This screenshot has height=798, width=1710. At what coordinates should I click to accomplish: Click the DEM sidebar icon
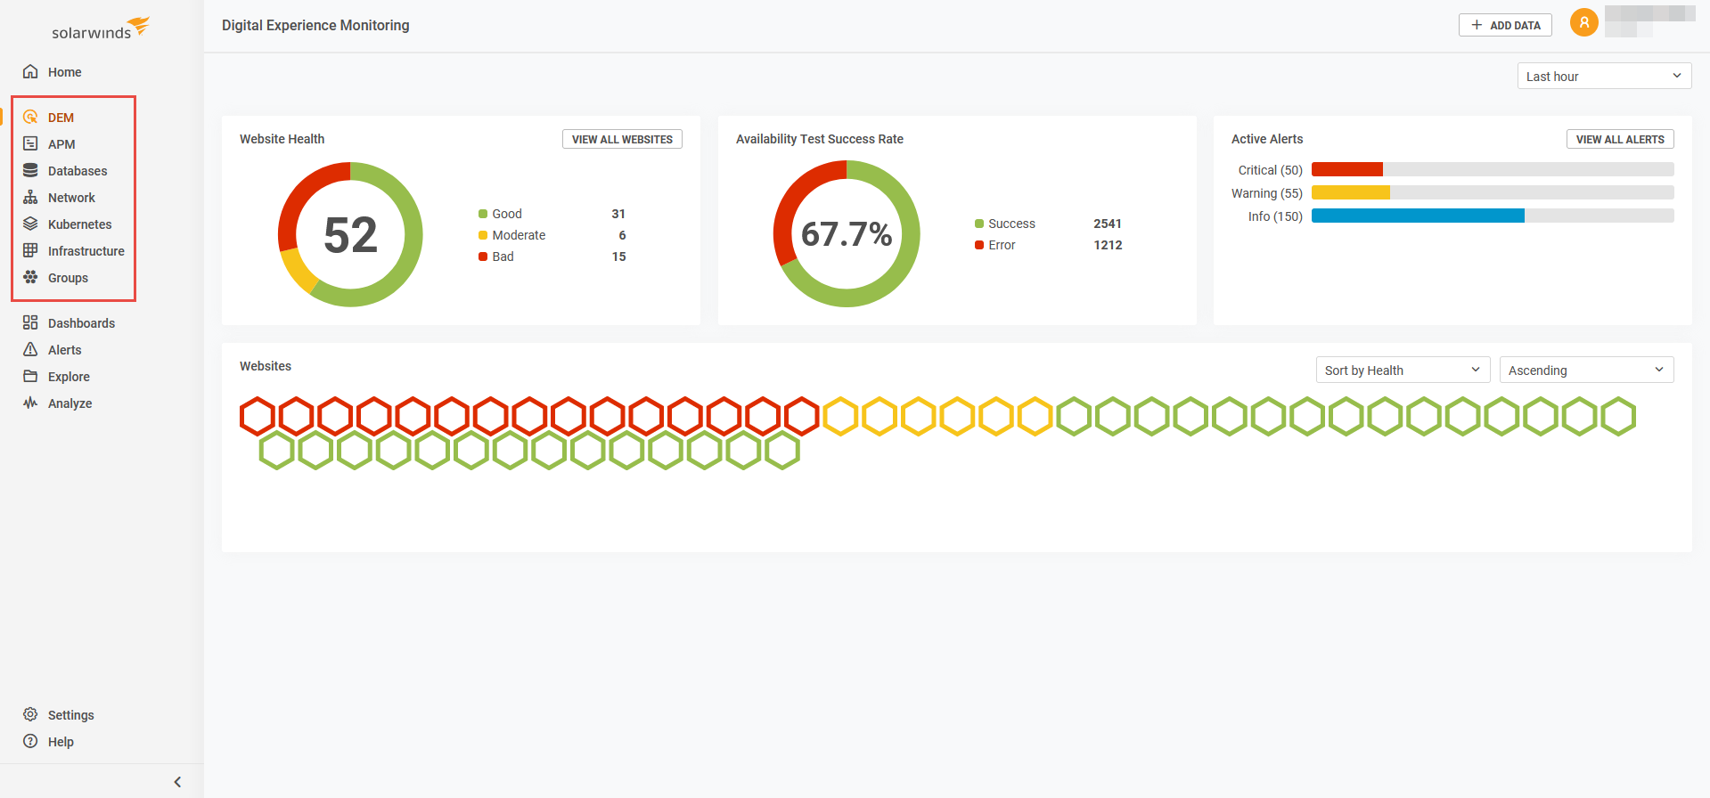coord(30,118)
